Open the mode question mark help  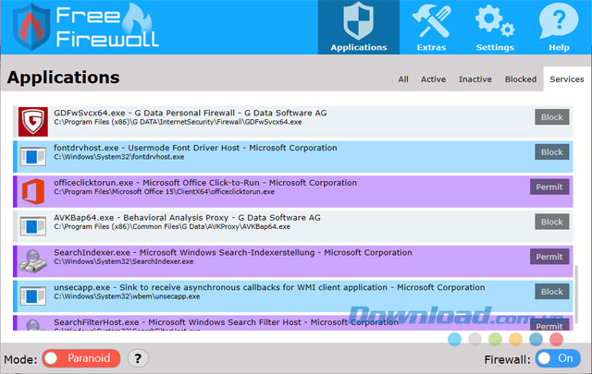pos(138,358)
